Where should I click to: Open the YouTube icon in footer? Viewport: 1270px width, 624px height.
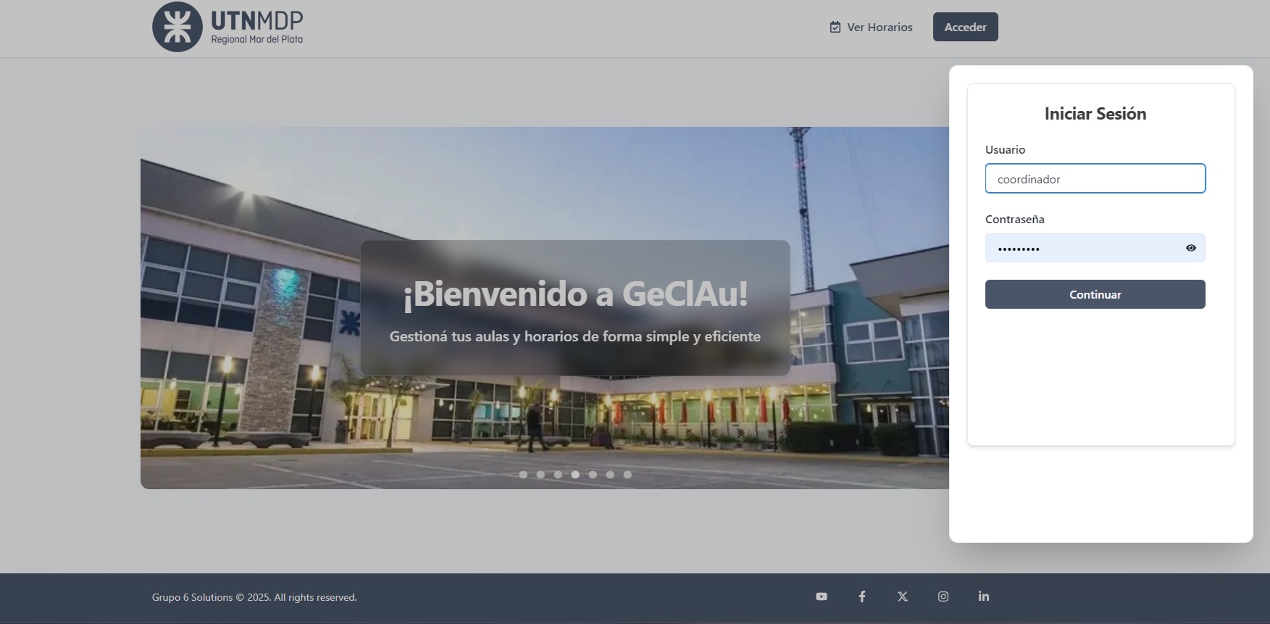[822, 596]
